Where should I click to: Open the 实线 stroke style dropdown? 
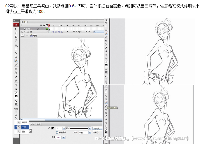point(90,128)
